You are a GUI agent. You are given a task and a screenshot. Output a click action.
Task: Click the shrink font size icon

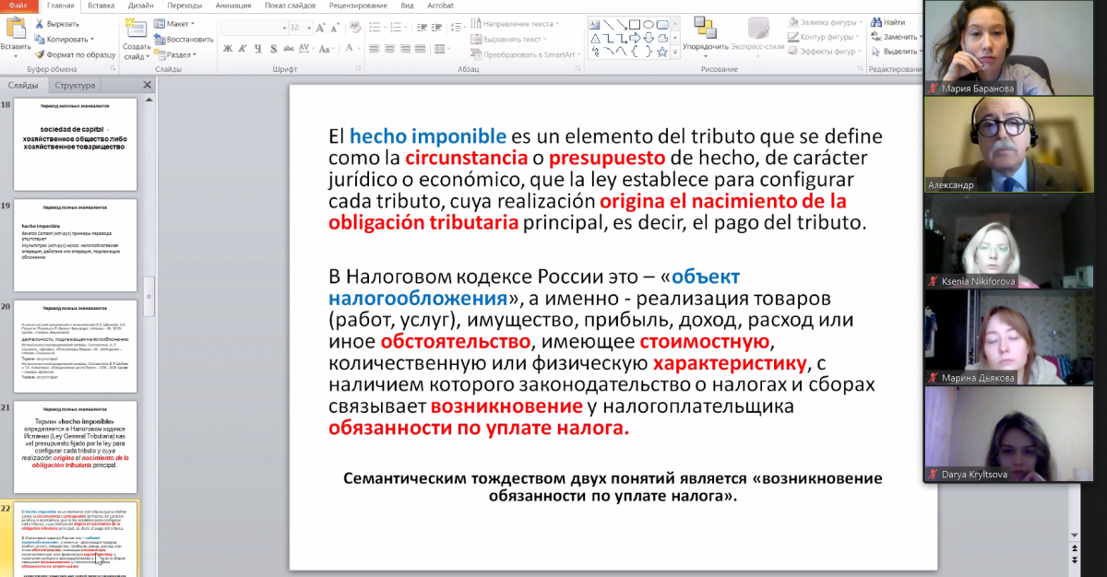coord(335,28)
